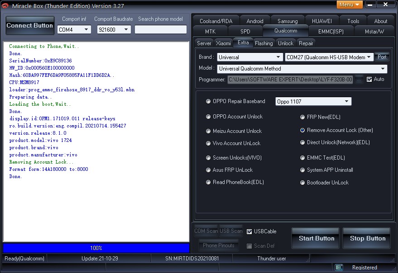The height and width of the screenshot is (273, 398).
Task: Select Direct Unlock(Network)(EDL) option
Action: pyautogui.click(x=302, y=142)
